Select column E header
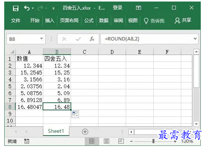Image resolution: width=205 pixels, height=147 pixels. coord(139,52)
